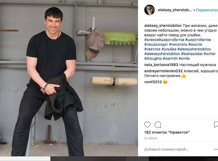Open comments via the speech bubble icon
The height and width of the screenshot is (161, 218).
pos(158,125)
